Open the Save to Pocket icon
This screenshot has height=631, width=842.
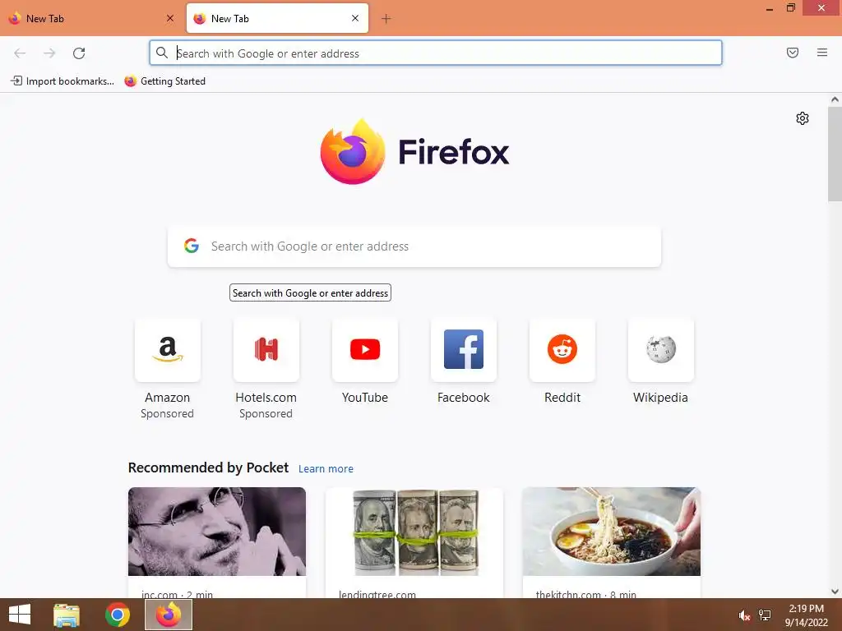pos(792,53)
